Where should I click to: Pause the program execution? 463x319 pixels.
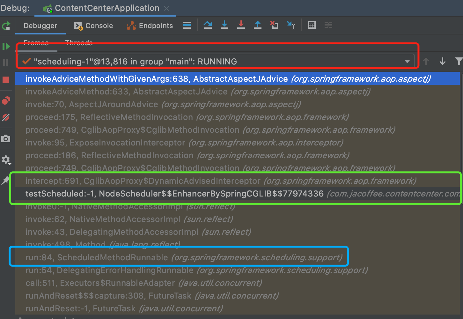click(x=6, y=63)
